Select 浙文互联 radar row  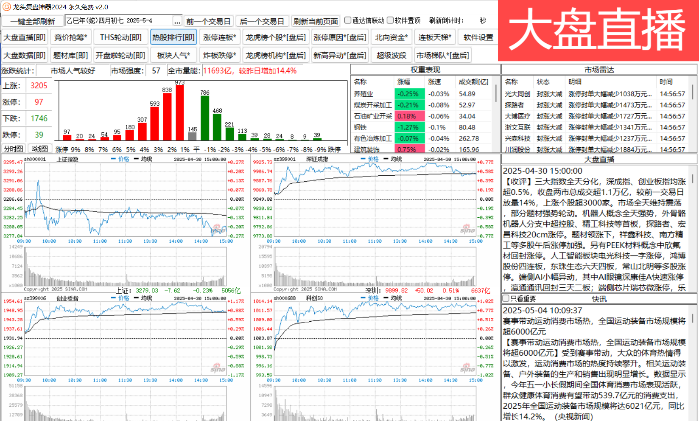pos(595,127)
